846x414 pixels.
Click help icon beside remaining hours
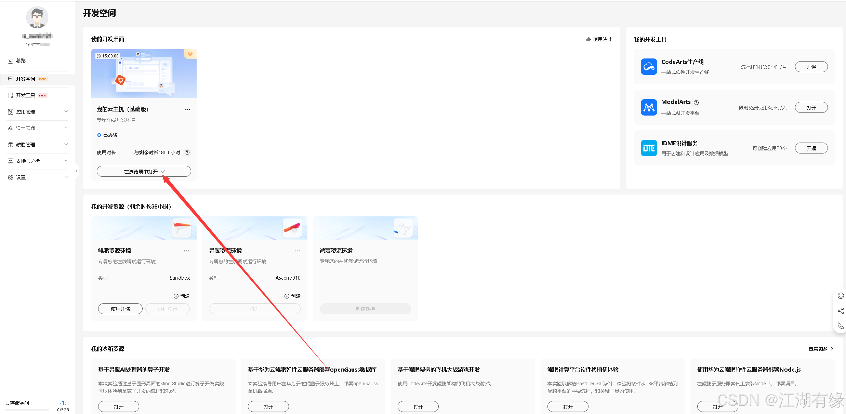coord(187,152)
